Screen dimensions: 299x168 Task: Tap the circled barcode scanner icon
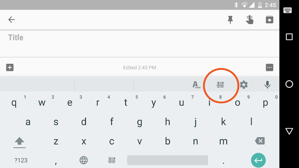[220, 85]
